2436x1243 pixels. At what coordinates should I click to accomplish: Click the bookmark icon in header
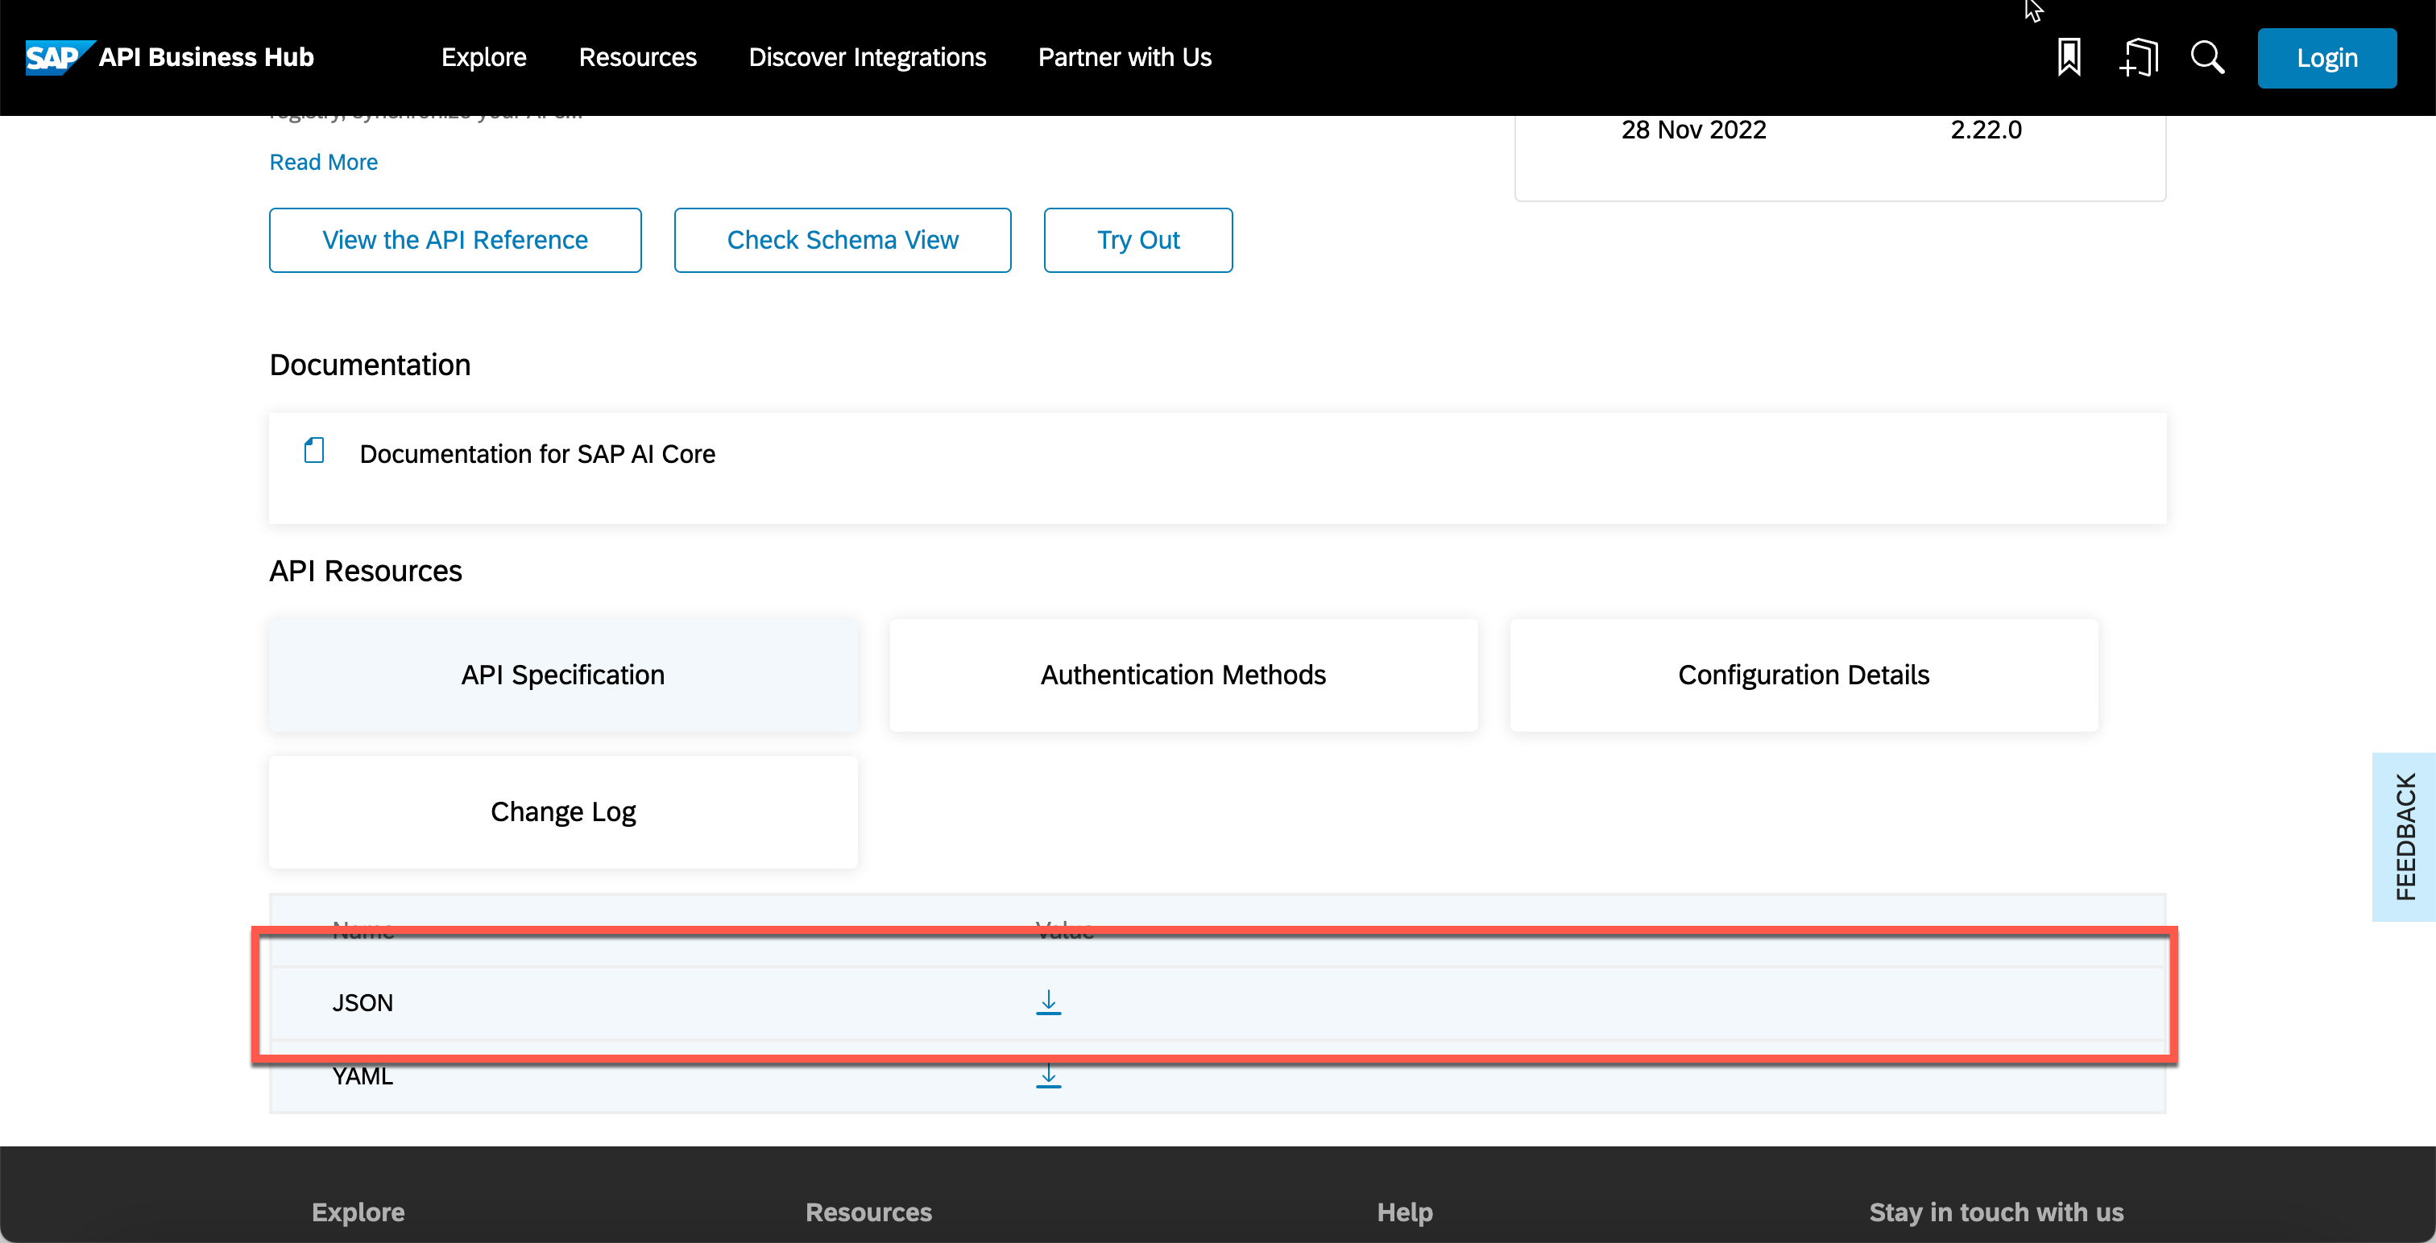point(2068,58)
